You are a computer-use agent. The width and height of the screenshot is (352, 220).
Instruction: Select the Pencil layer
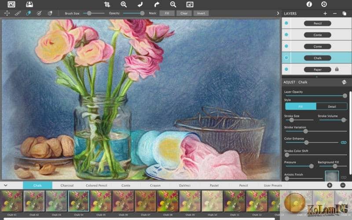coord(316,23)
